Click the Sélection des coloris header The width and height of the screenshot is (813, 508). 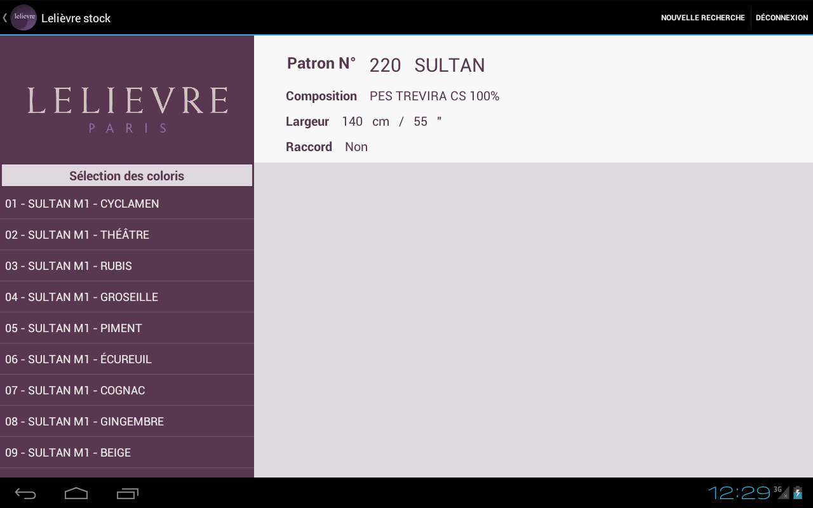coord(127,176)
